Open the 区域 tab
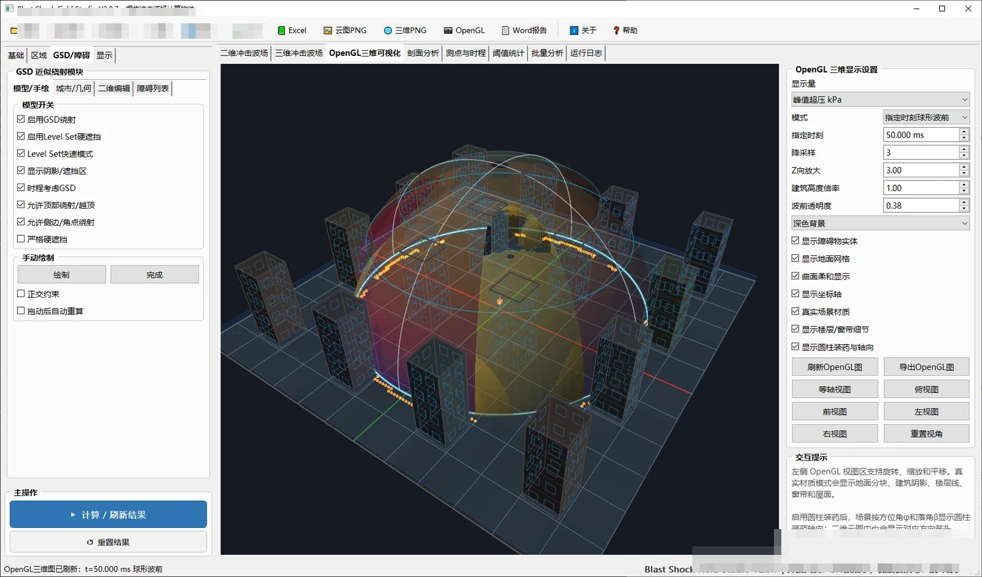 (x=39, y=55)
